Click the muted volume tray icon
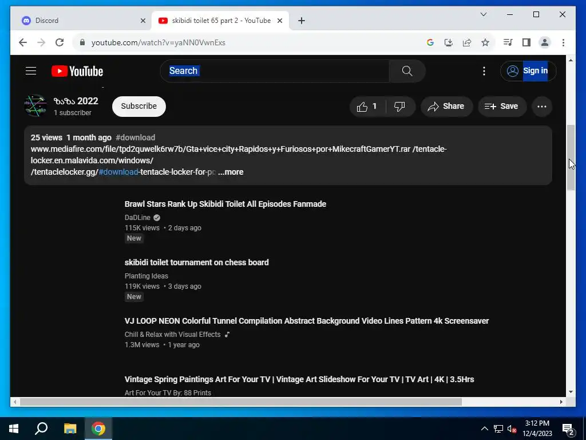The height and width of the screenshot is (440, 586). click(512, 429)
